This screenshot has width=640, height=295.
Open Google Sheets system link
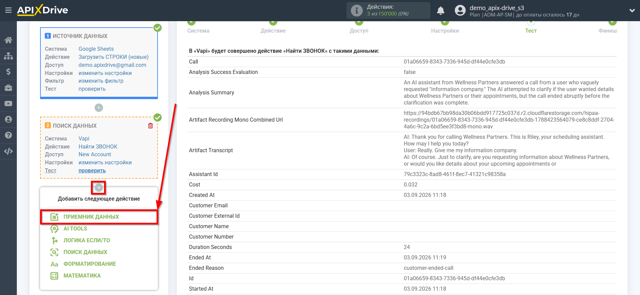(x=96, y=49)
